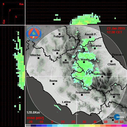Select the Latina city marker

click(67, 105)
